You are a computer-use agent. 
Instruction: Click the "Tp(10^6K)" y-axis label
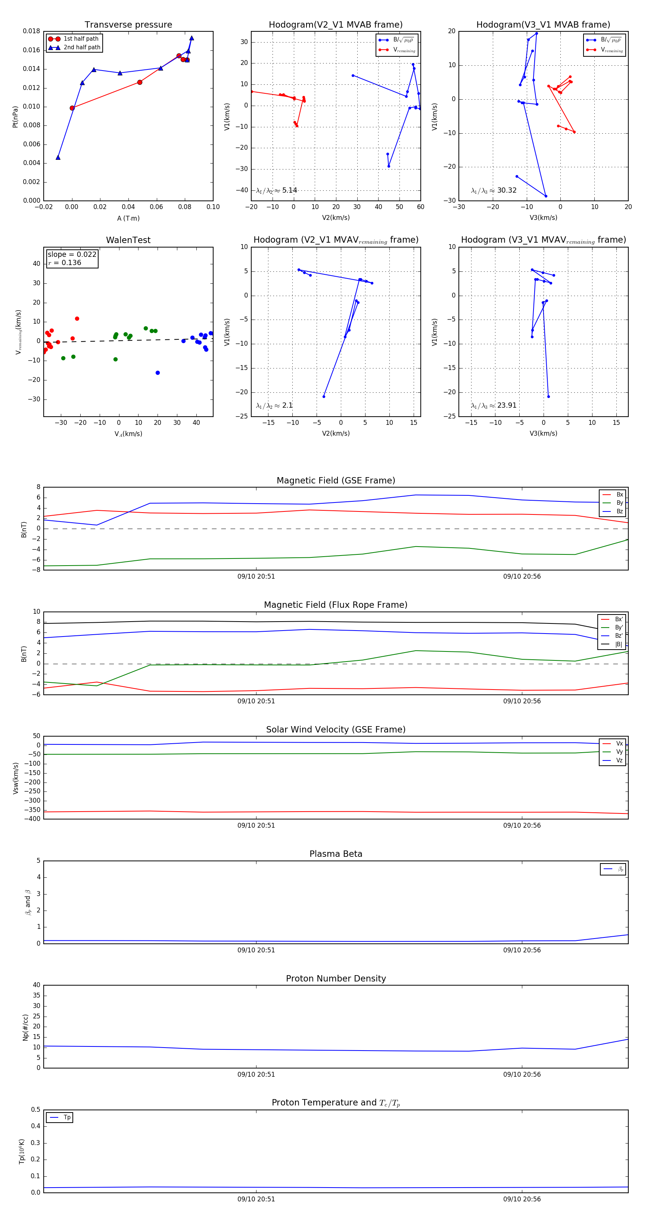[x=22, y=1152]
